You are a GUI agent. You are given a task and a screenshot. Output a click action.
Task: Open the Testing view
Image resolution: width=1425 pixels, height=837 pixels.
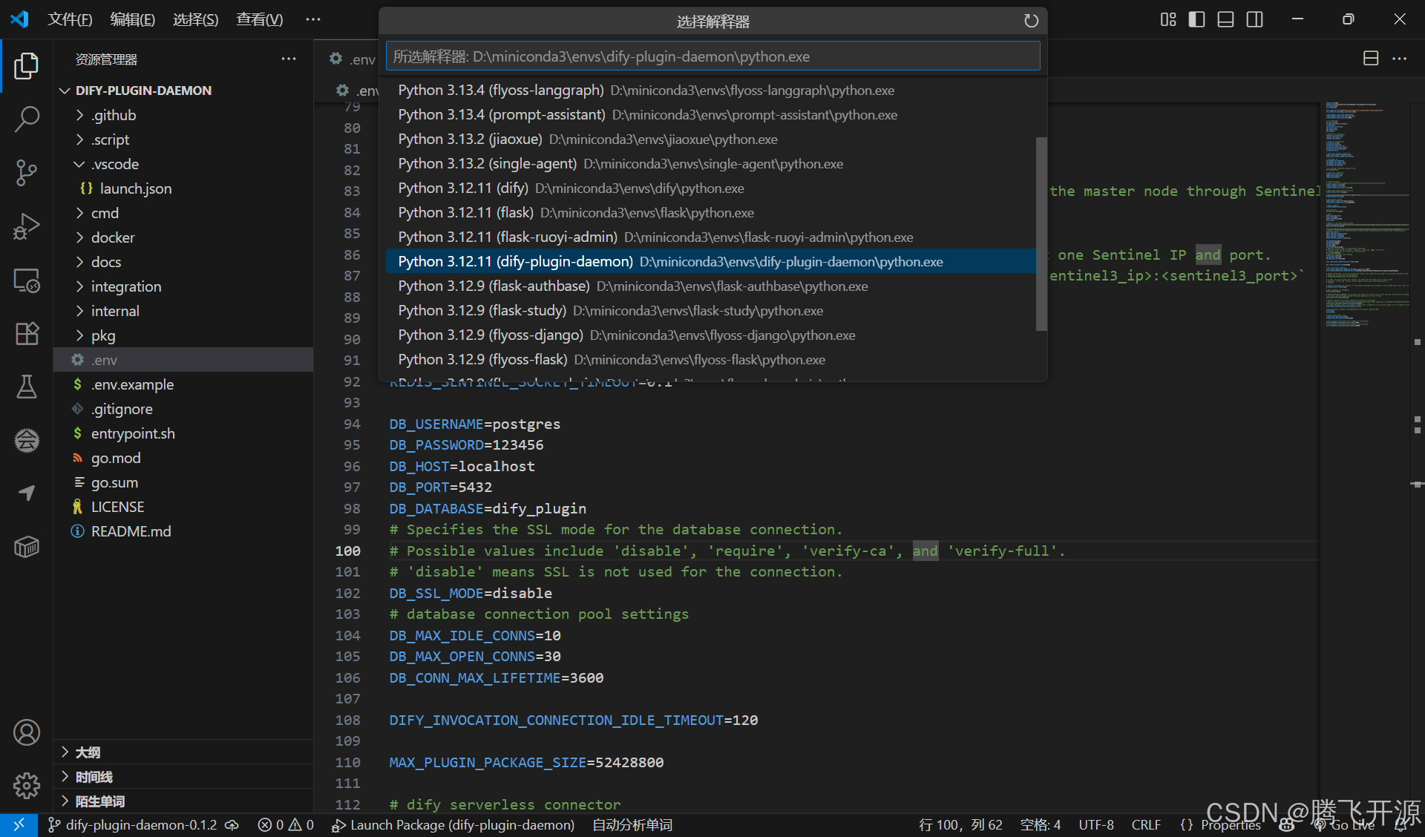[x=27, y=387]
